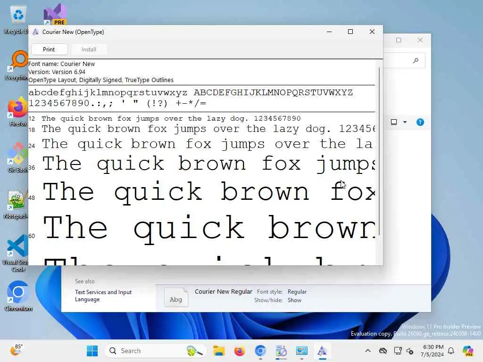Close the background Fonts window
This screenshot has height=362, width=483.
click(420, 40)
